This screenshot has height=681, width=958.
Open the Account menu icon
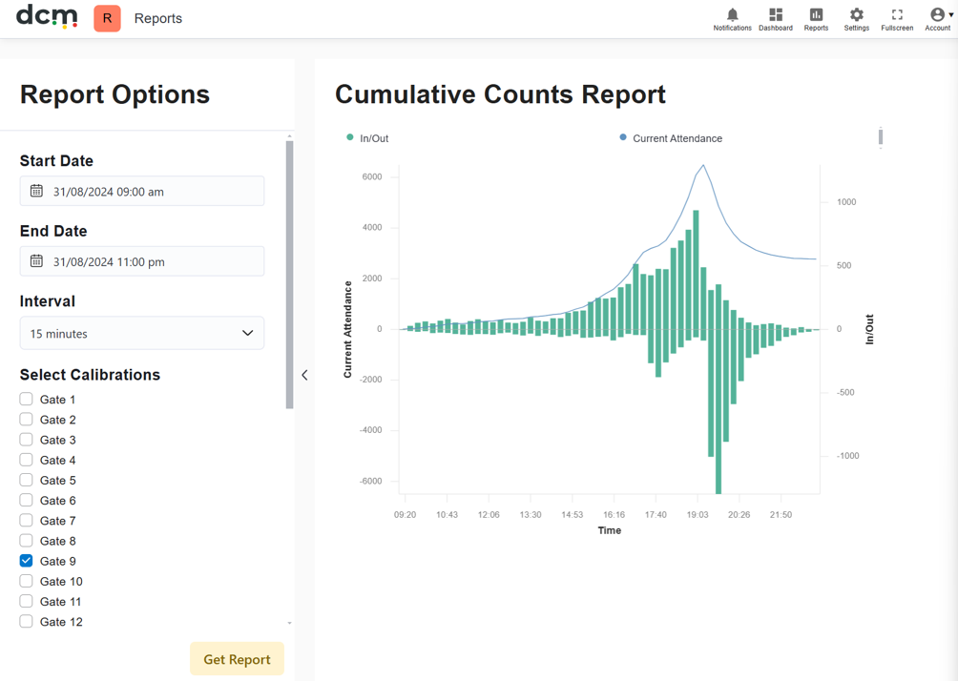tap(937, 14)
